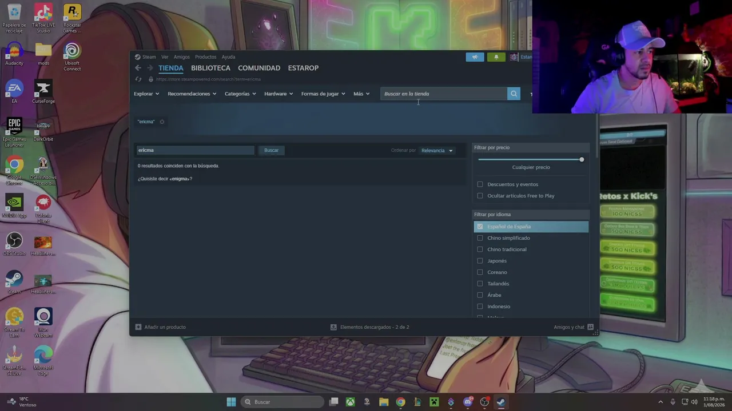Check Chino tradicional language filter
Screen dimensions: 732x411
480,249
